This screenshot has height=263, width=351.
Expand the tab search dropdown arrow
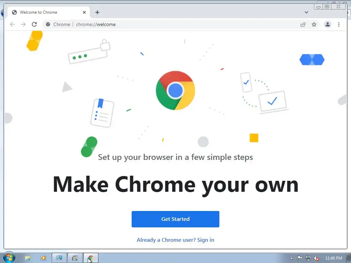pyautogui.click(x=306, y=12)
